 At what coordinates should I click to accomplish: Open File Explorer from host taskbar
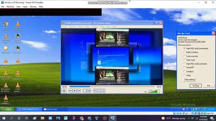tap(43, 118)
